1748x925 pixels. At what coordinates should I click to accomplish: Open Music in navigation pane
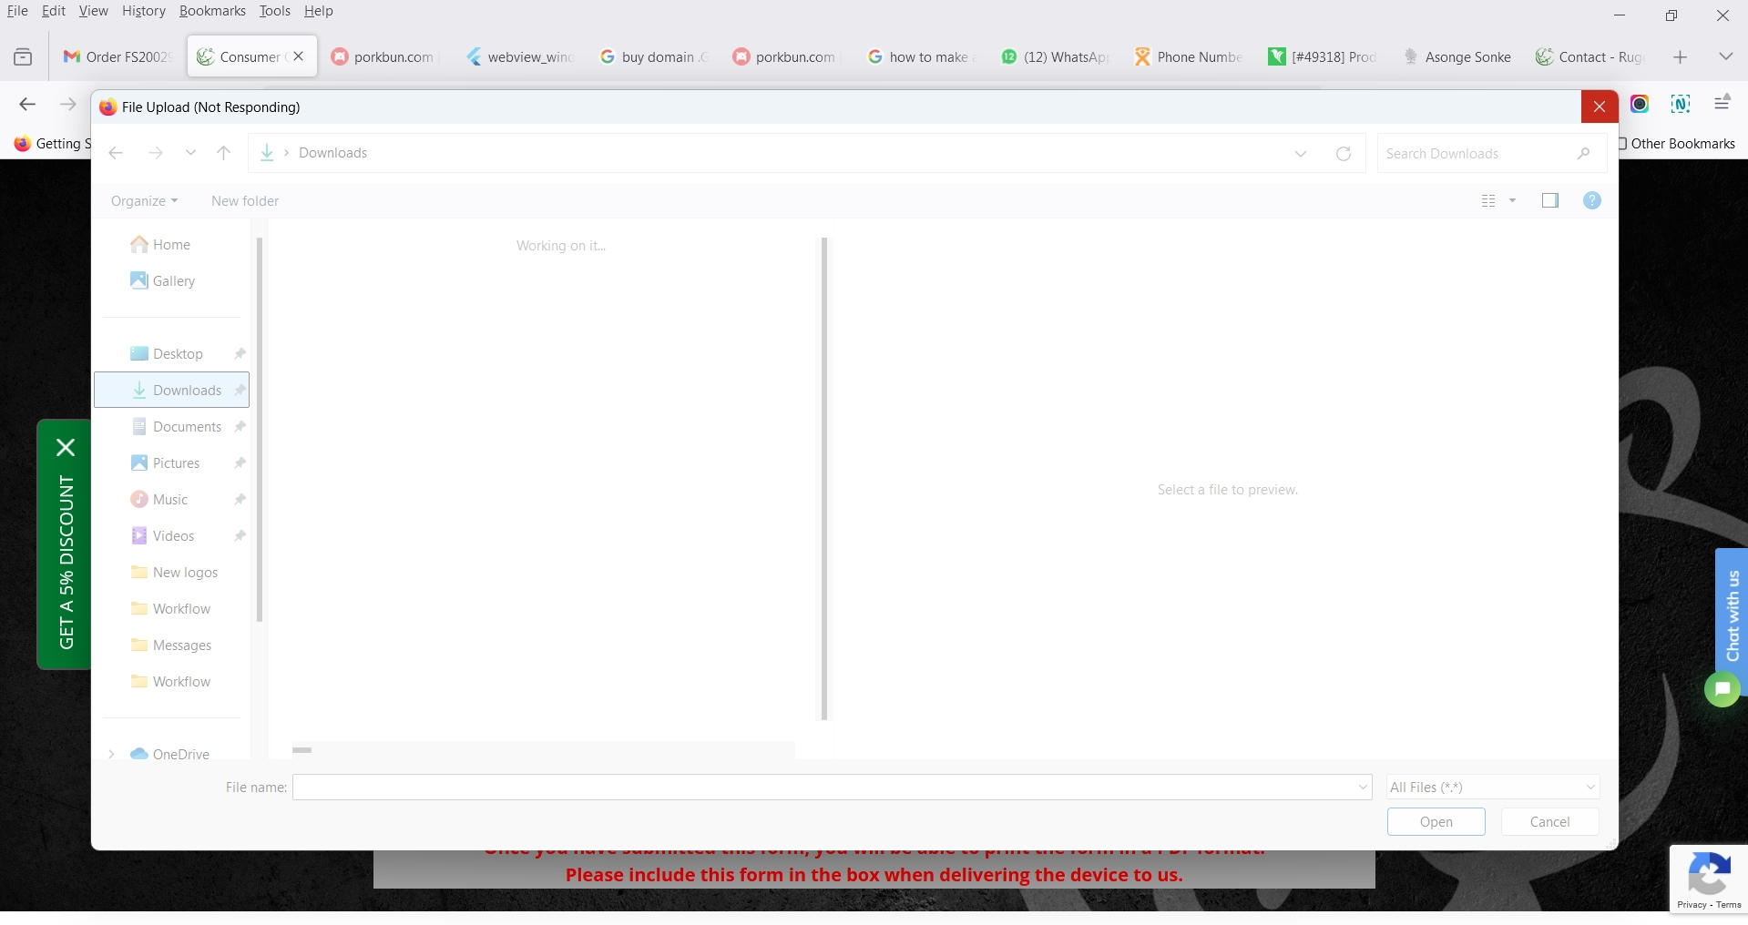click(x=171, y=500)
